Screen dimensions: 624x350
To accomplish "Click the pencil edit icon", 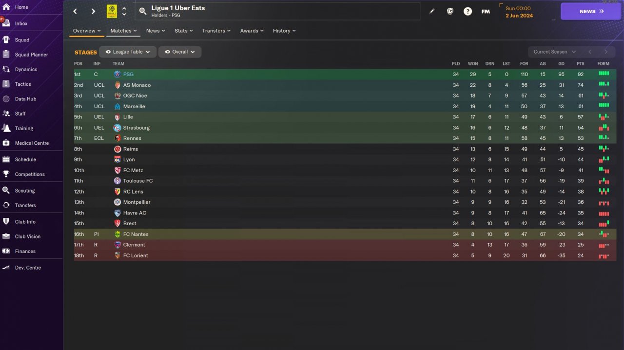I will click(x=432, y=11).
